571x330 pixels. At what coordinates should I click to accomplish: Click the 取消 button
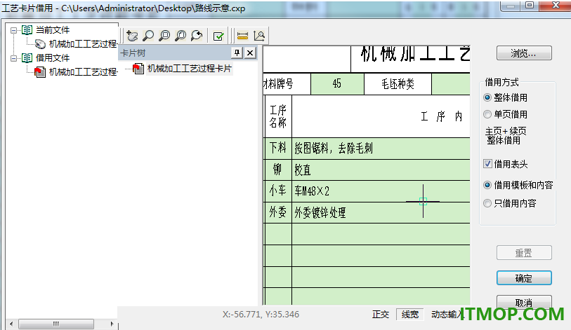[524, 301]
